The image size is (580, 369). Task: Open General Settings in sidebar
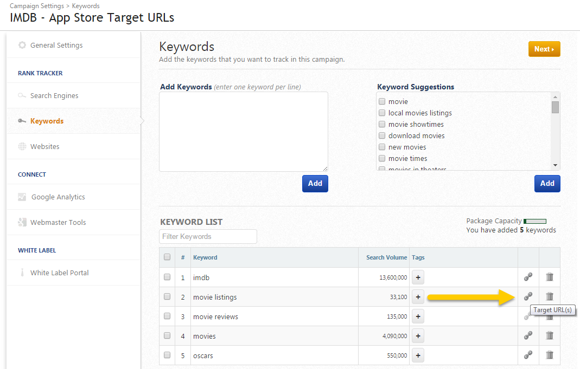[x=56, y=46]
